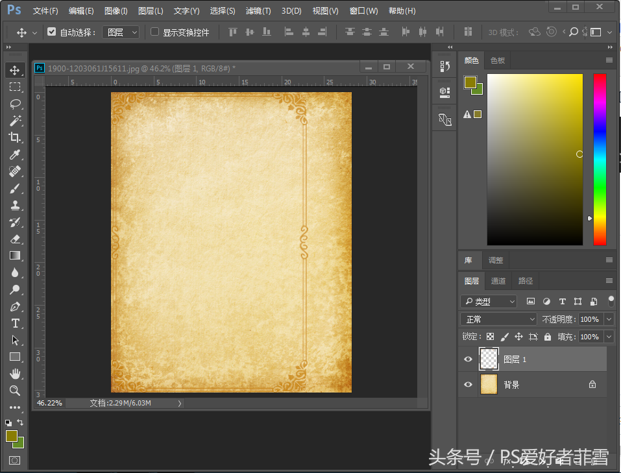Select the Lasso tool
Screen dimensions: 621x473
point(15,104)
